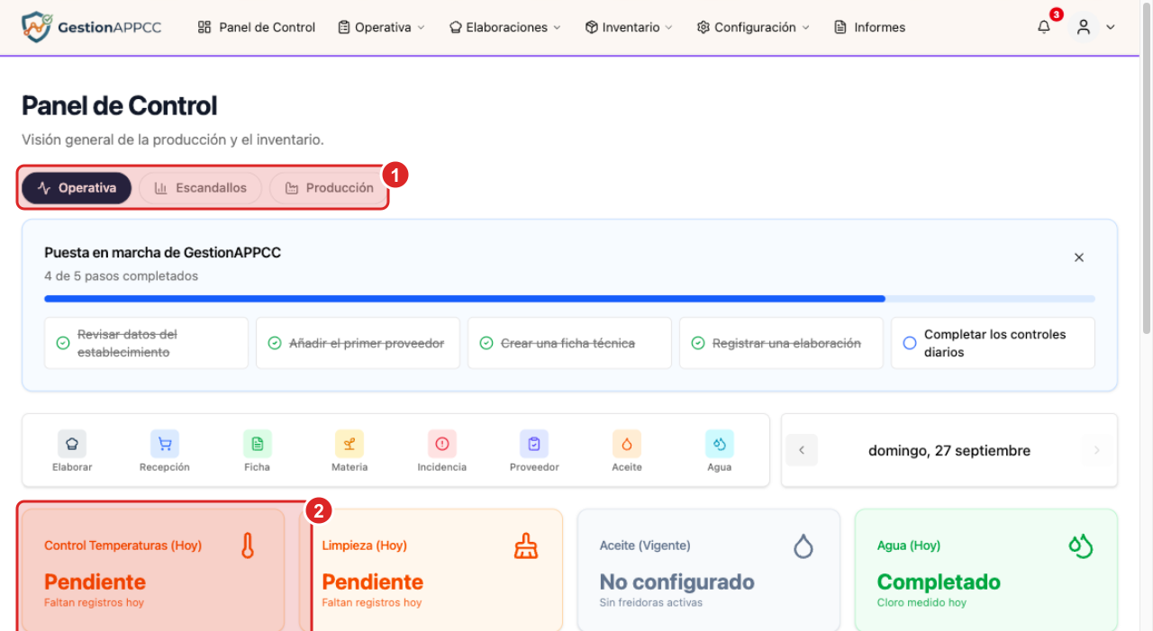The height and width of the screenshot is (631, 1153).
Task: Expand the Configuración dropdown menu
Action: [x=753, y=27]
